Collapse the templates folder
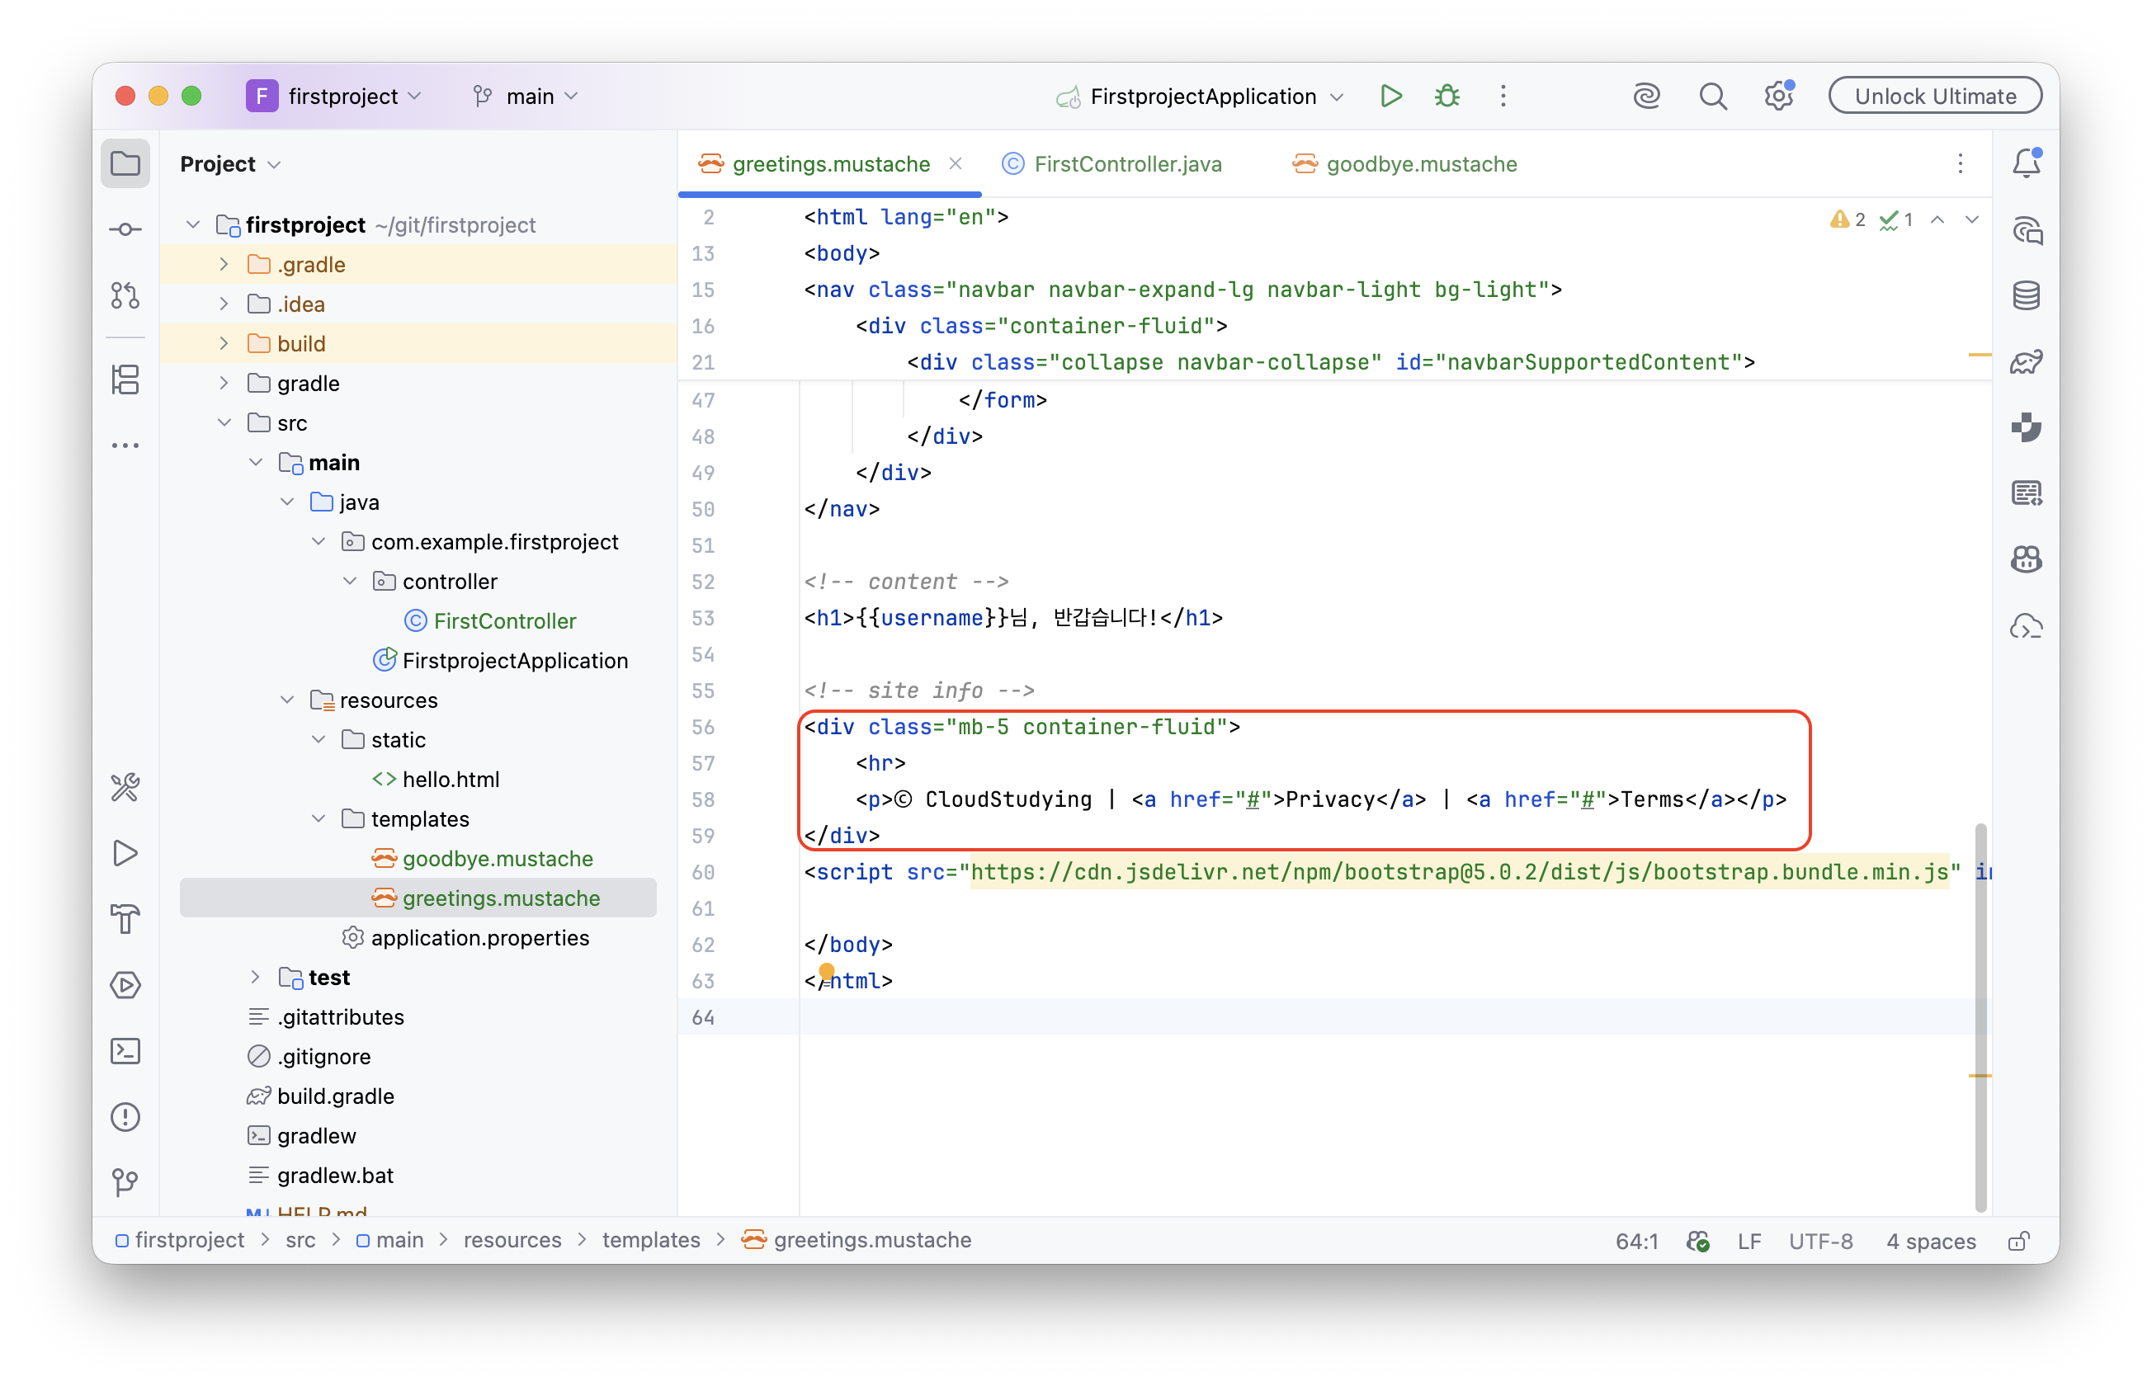Viewport: 2152px width, 1386px height. 319,819
